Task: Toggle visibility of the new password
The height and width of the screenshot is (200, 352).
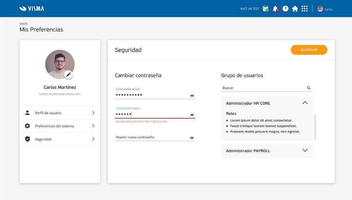Action: pos(192,115)
